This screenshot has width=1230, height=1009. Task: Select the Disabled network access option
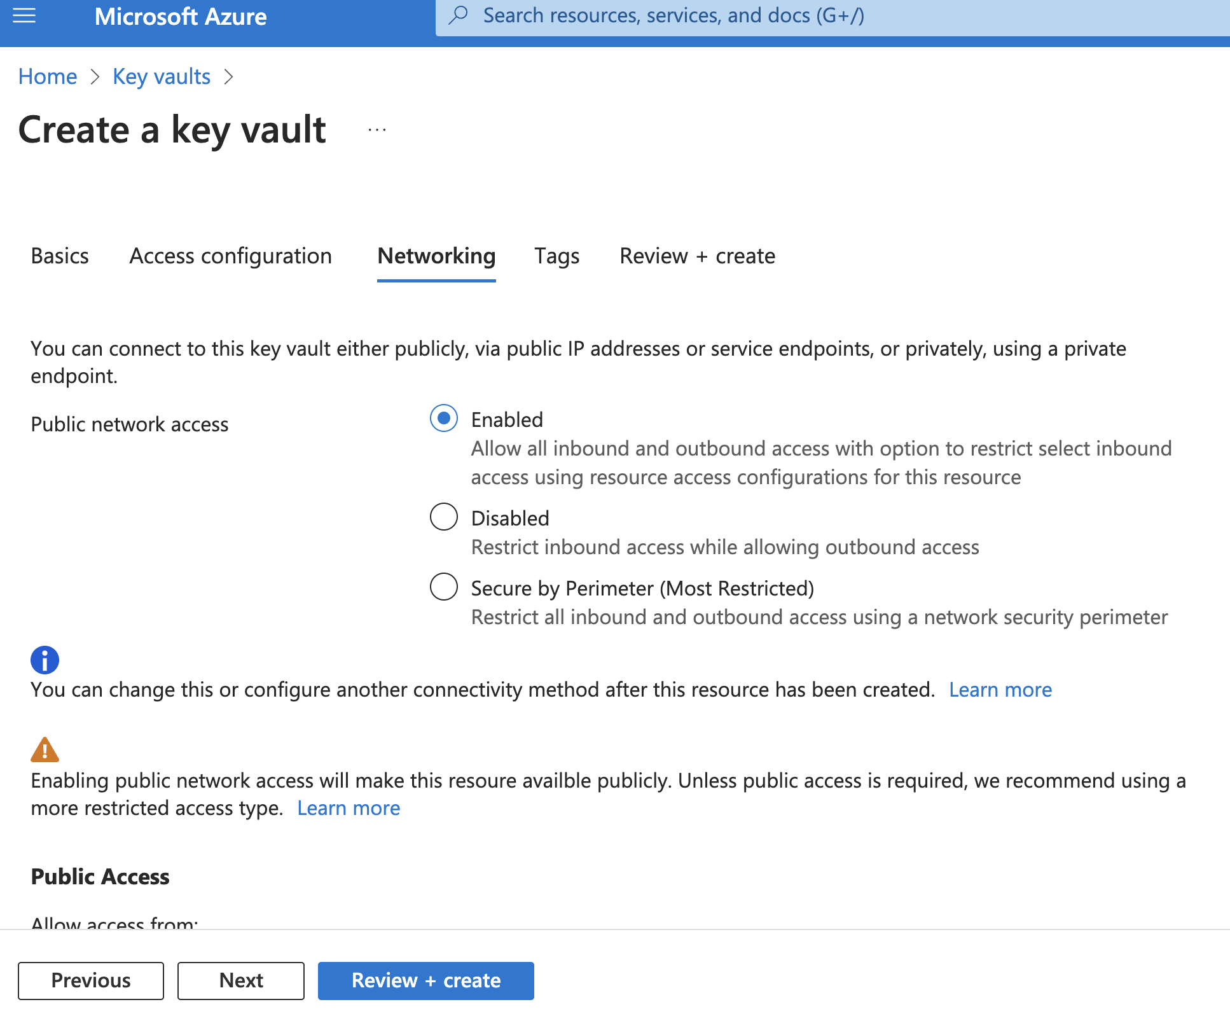[444, 517]
